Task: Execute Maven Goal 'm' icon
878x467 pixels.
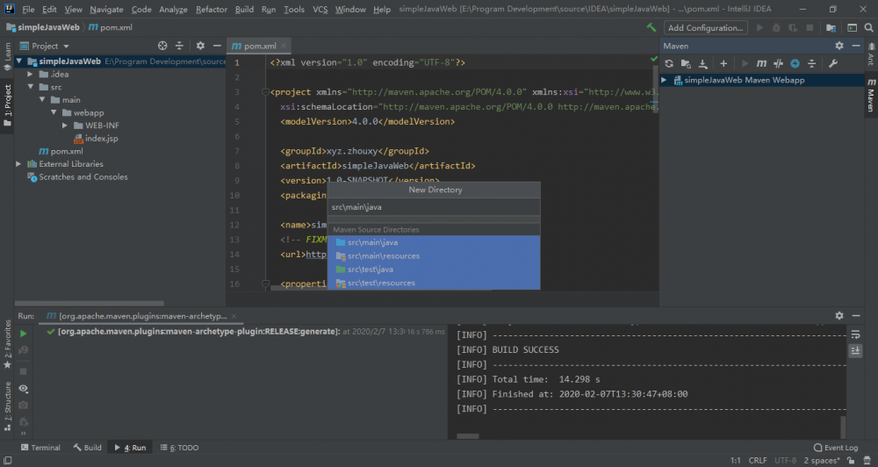Action: click(761, 63)
